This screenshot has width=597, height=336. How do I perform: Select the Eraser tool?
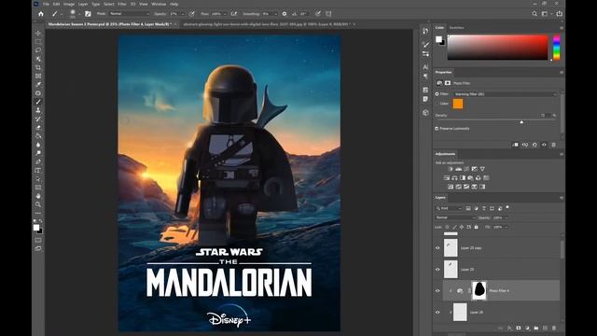38,128
